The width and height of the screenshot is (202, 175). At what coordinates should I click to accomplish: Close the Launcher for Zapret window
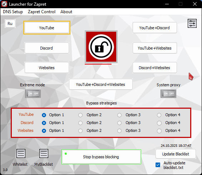click(194, 4)
